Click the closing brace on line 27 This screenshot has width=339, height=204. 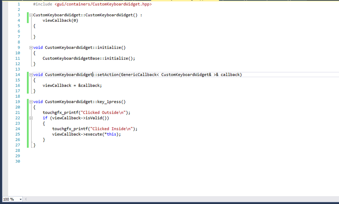[34, 145]
